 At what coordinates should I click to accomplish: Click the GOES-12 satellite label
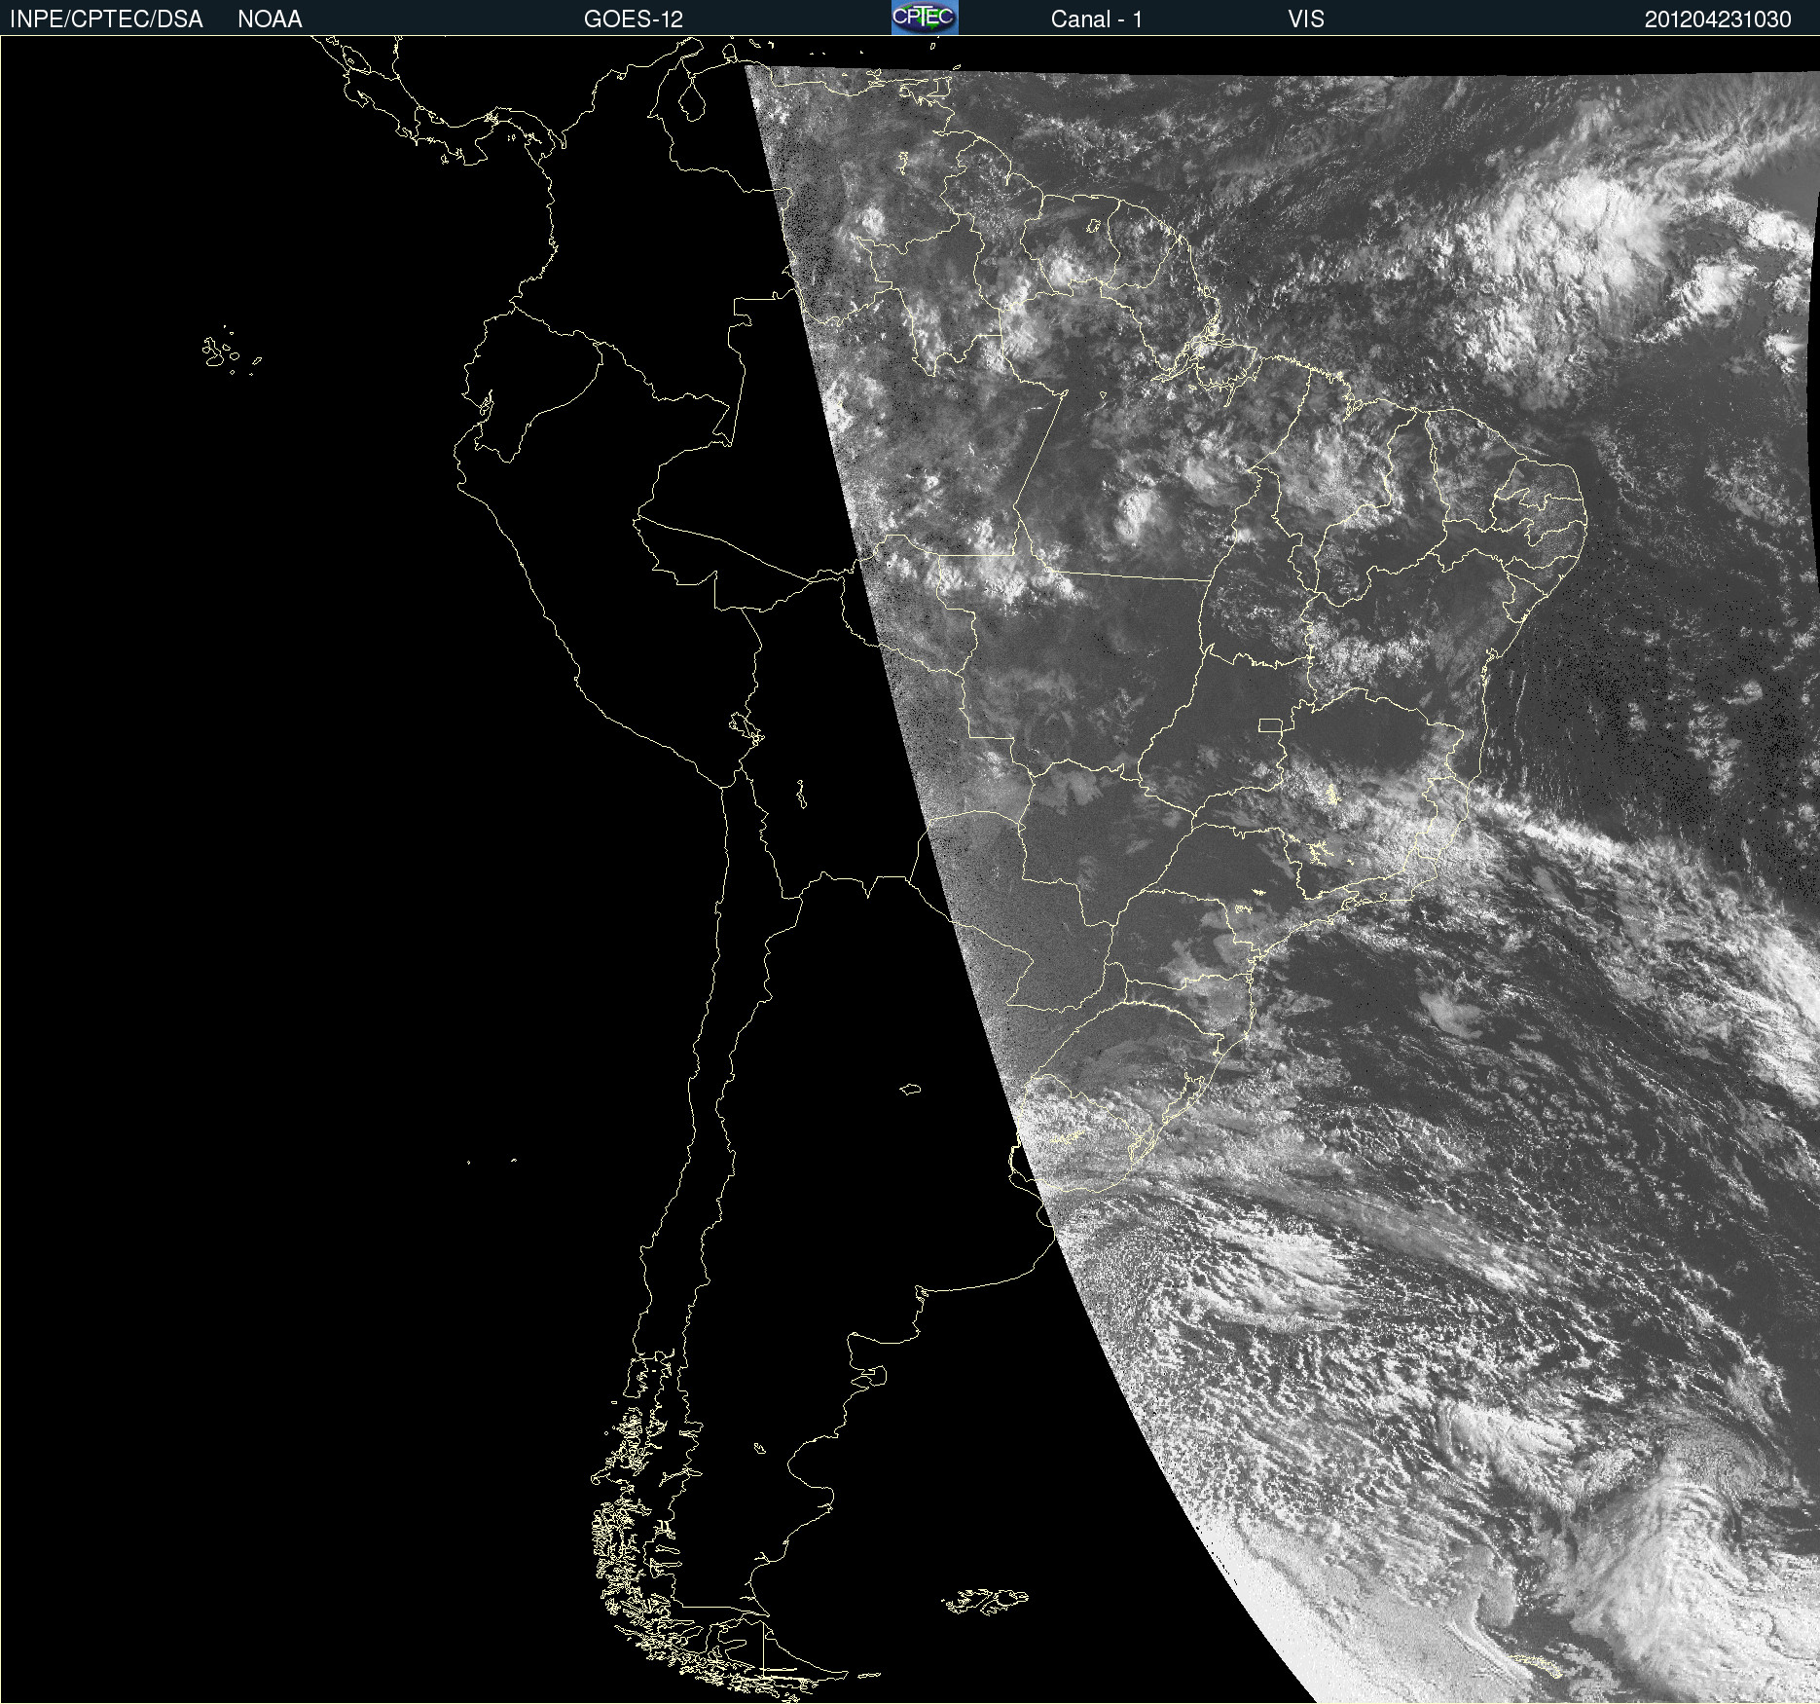pyautogui.click(x=634, y=19)
